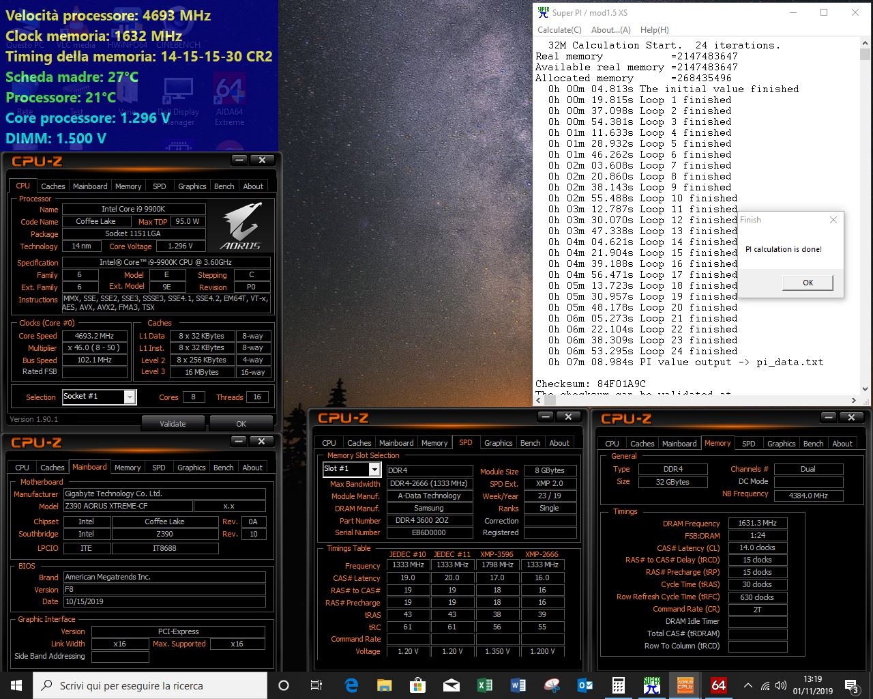Select About tab in the SPD window
This screenshot has width=873, height=699.
coord(559,443)
